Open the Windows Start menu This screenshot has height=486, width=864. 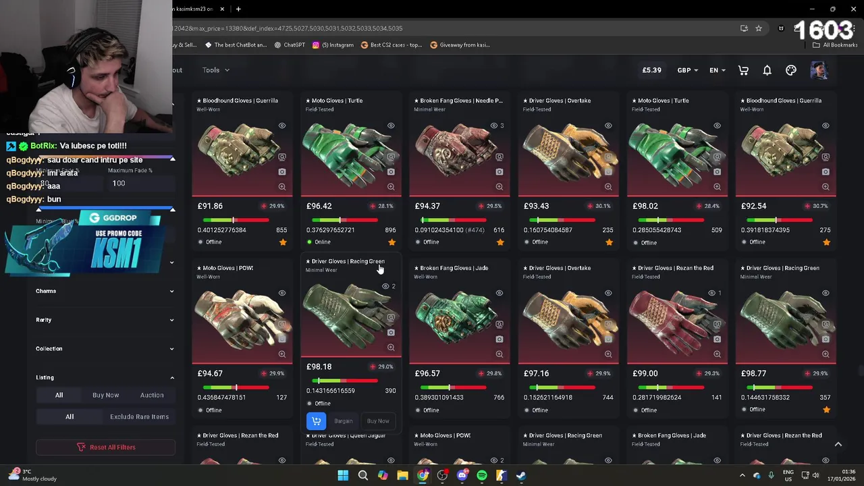343,475
